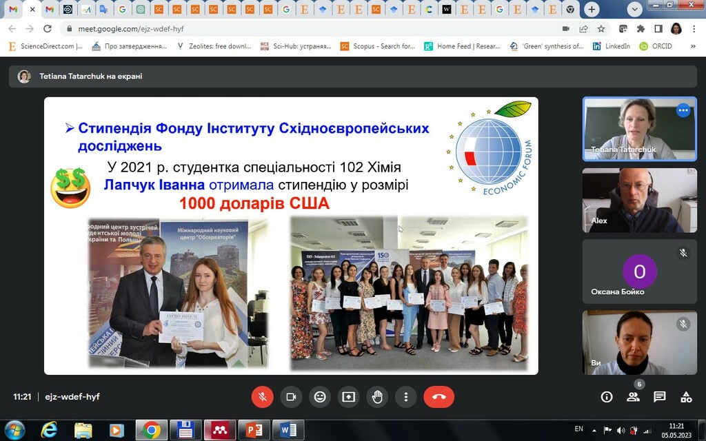Leave the call with red hang-up button

(x=439, y=397)
